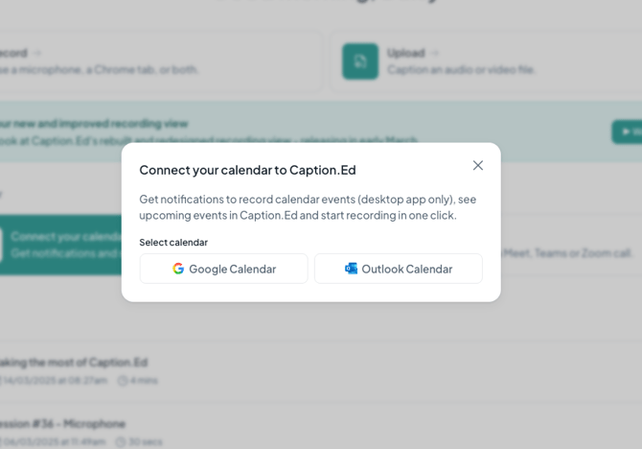
Task: Click the 'new and improved recording view' announcement
Action: [94, 123]
